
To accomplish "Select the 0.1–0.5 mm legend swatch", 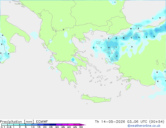I will tap(4, 125).
